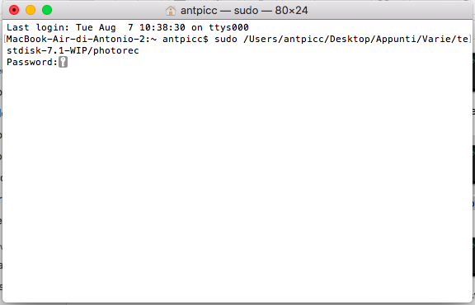Viewport: 475px width, 305px height.
Task: Click the 'Appunti/Varie' part of path
Action: (x=413, y=39)
